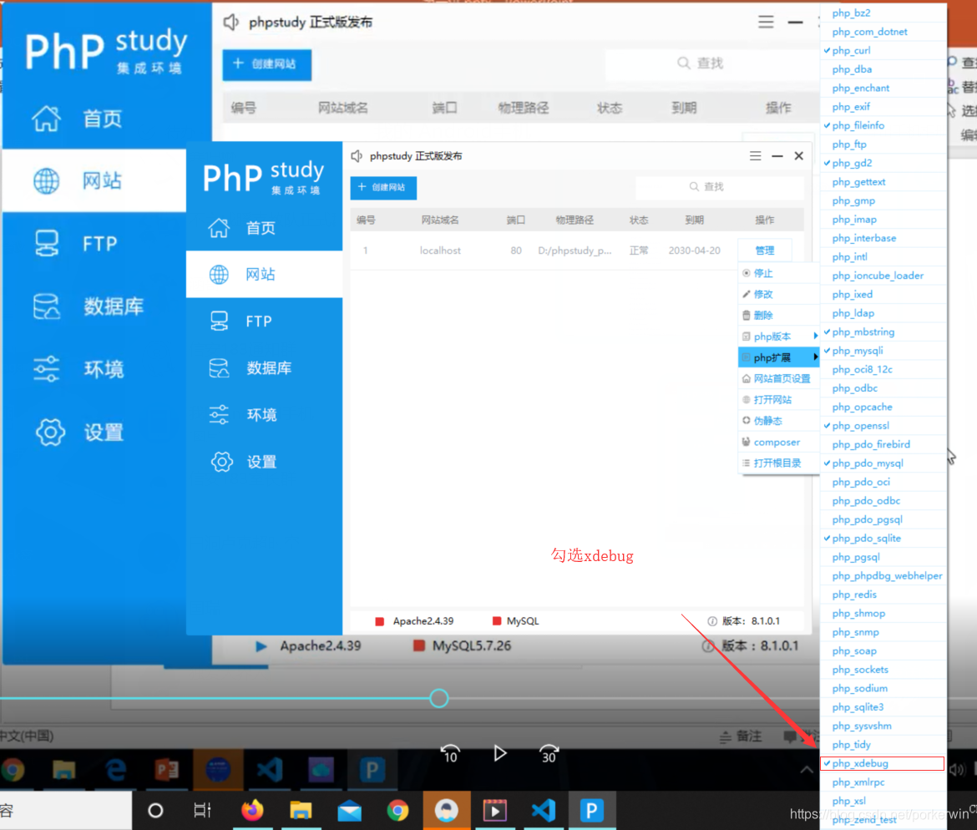Enable php_redis extension
This screenshot has width=977, height=830.
[883, 595]
